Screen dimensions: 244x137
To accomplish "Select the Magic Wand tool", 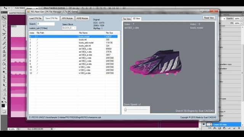I will point(4,30).
